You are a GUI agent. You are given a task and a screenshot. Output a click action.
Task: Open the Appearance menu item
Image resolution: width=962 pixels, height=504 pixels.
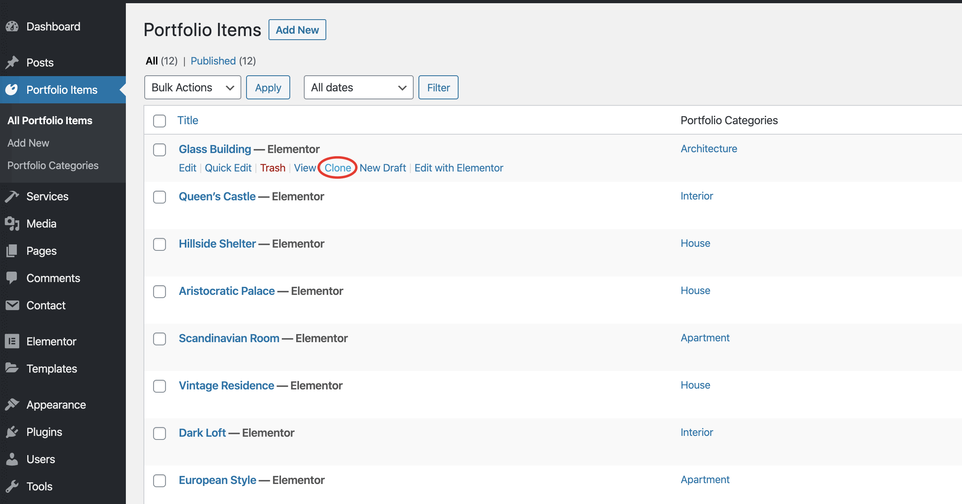click(56, 405)
